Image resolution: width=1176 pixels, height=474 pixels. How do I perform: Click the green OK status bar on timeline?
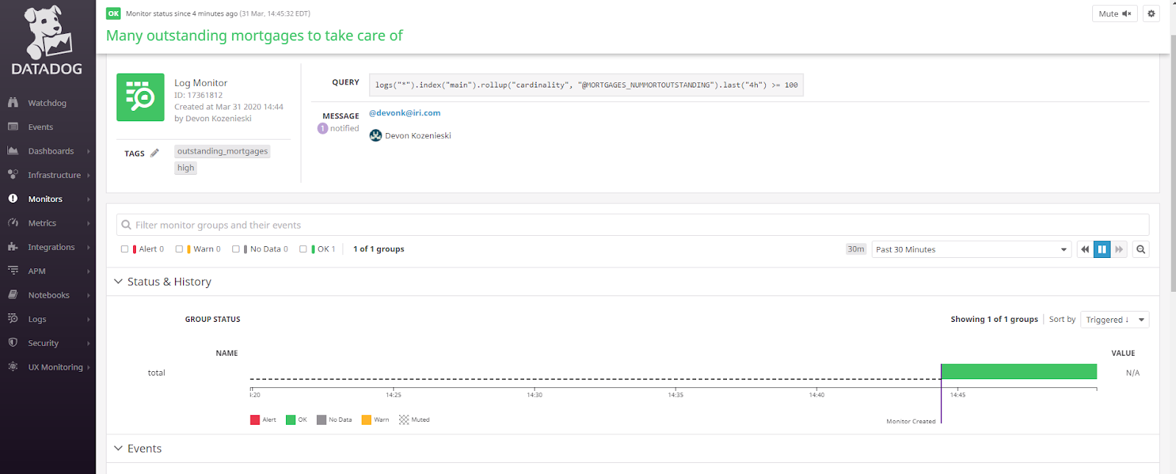(1019, 371)
